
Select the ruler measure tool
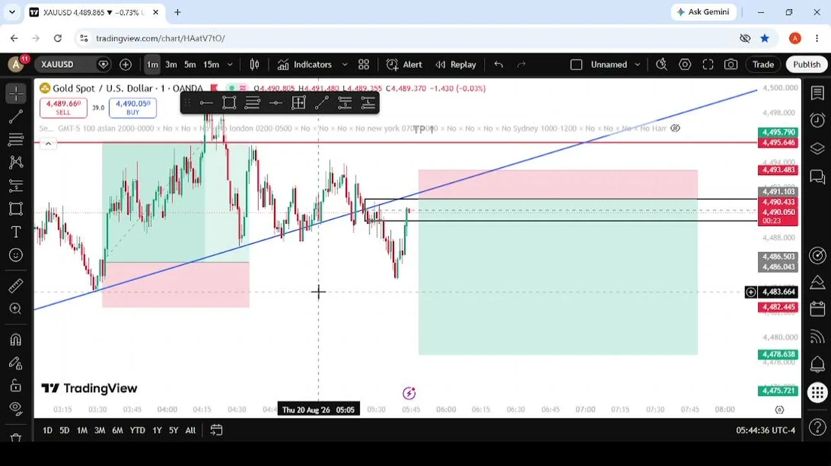16,285
